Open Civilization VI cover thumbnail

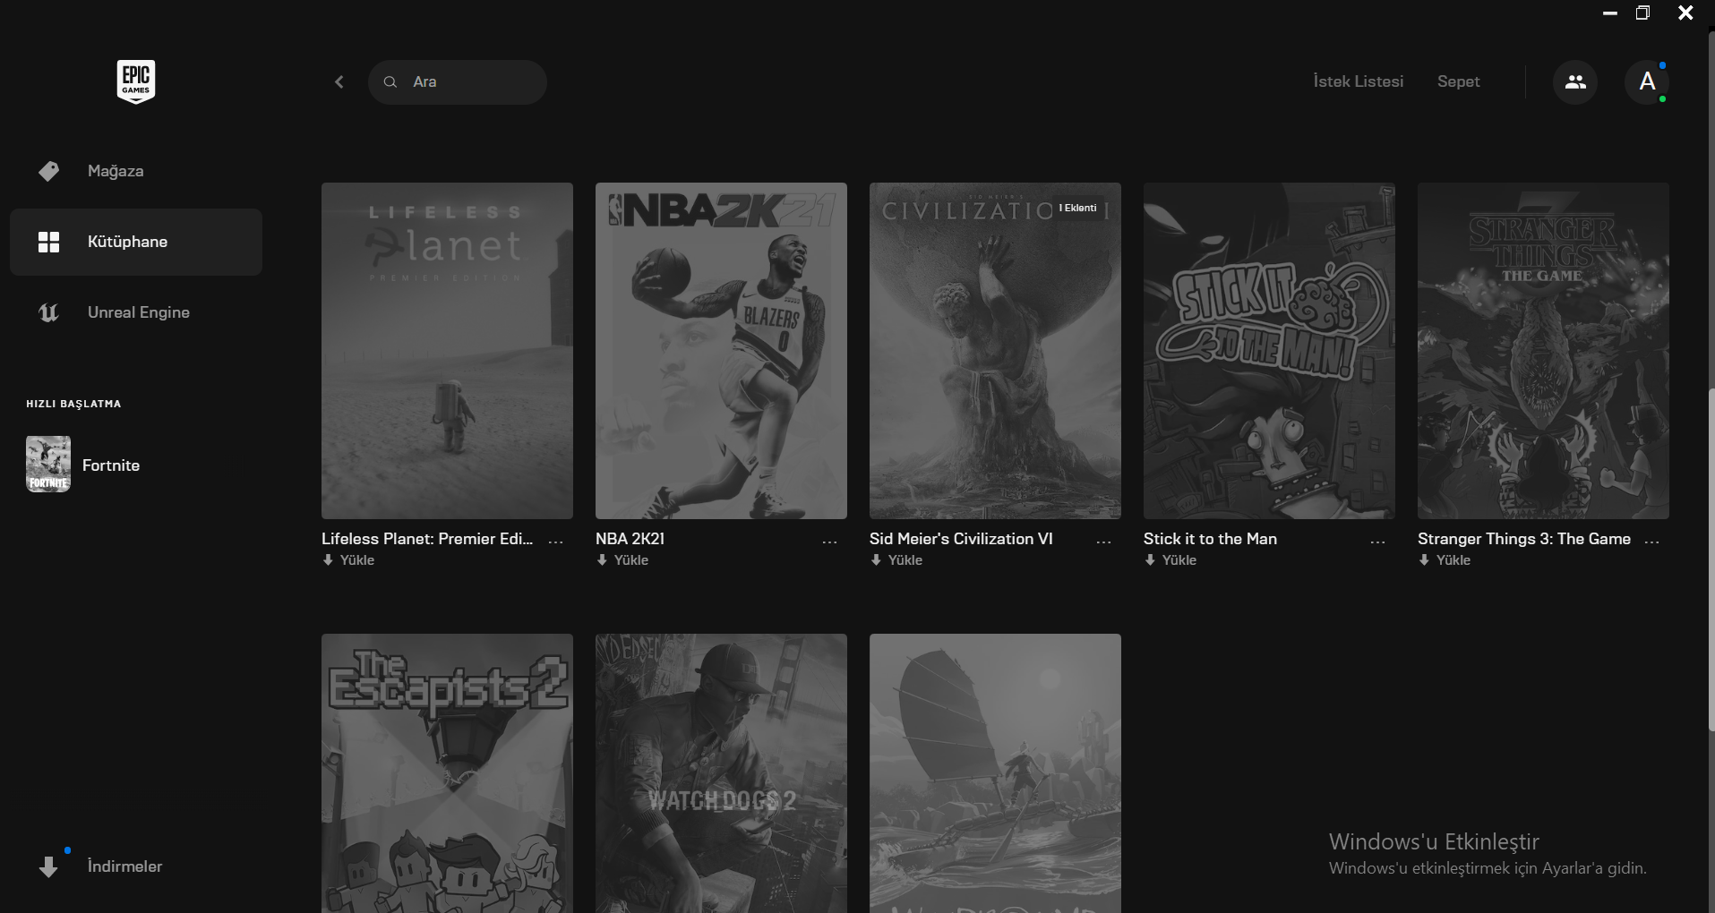(x=995, y=351)
